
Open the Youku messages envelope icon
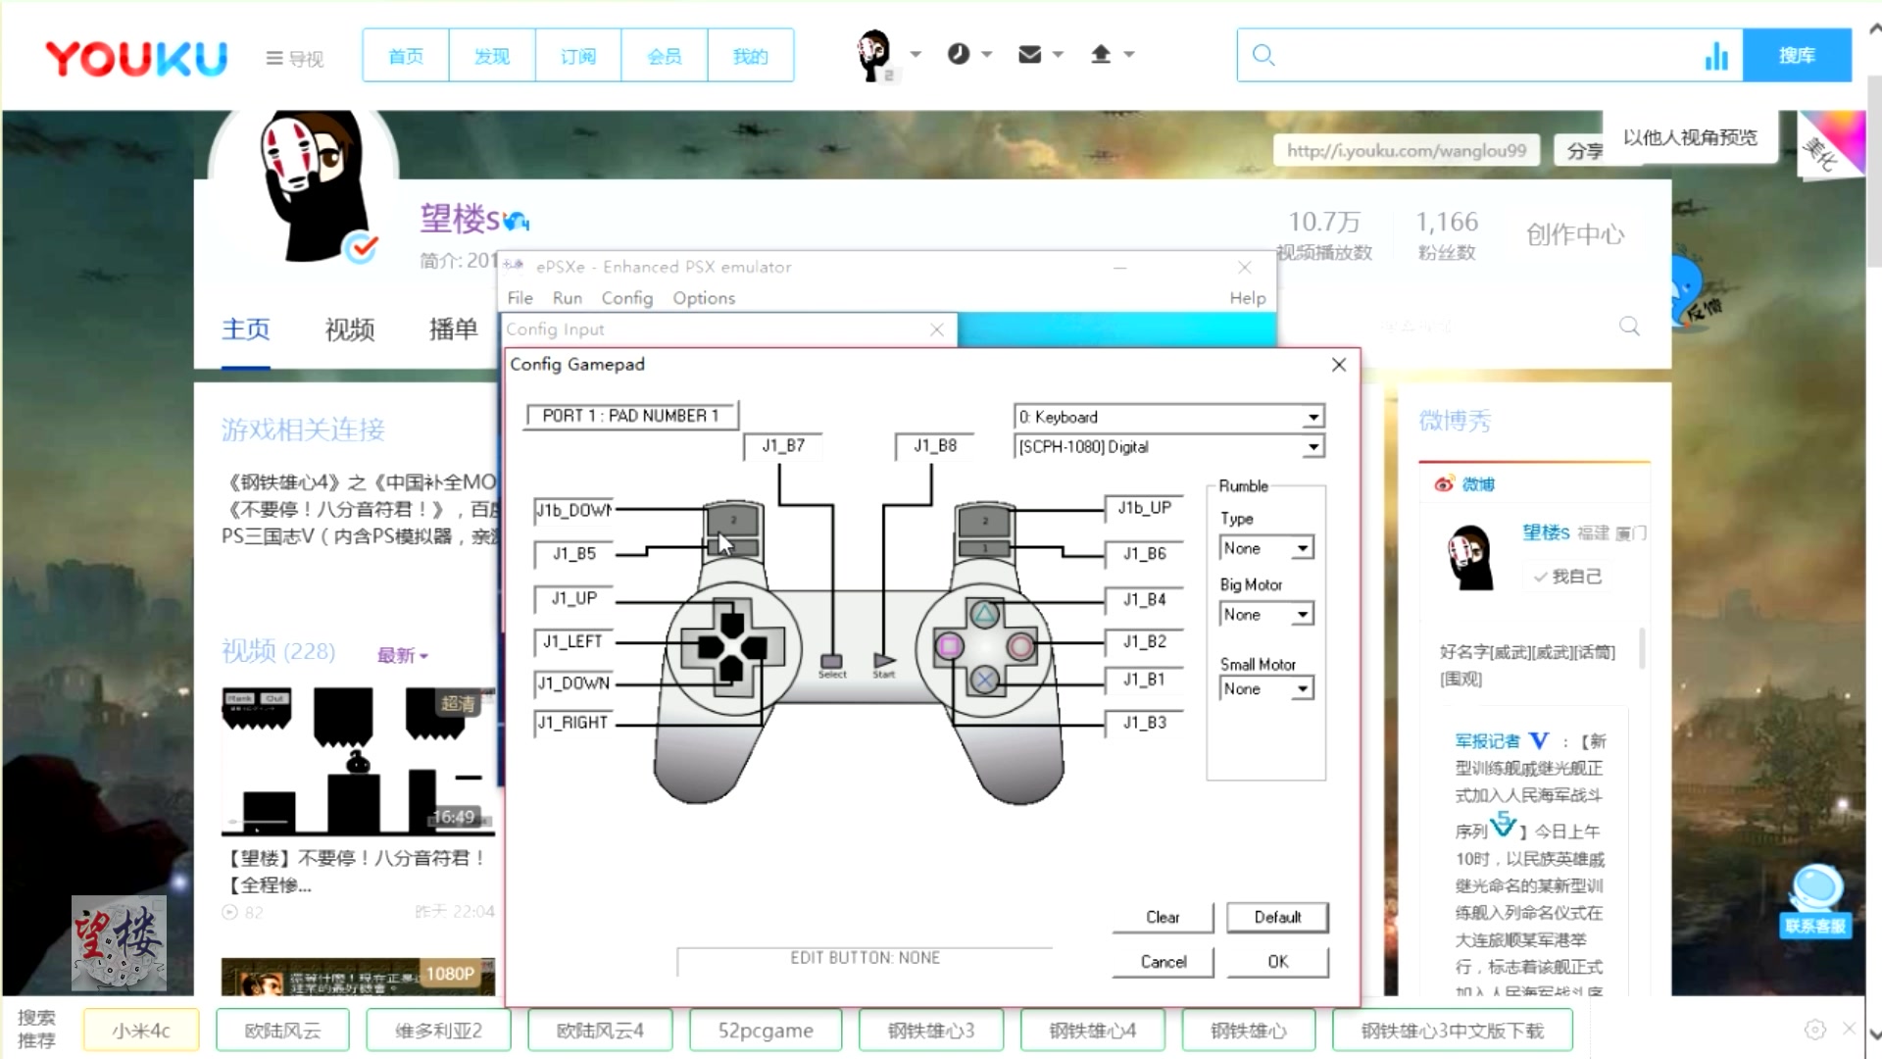1029,55
